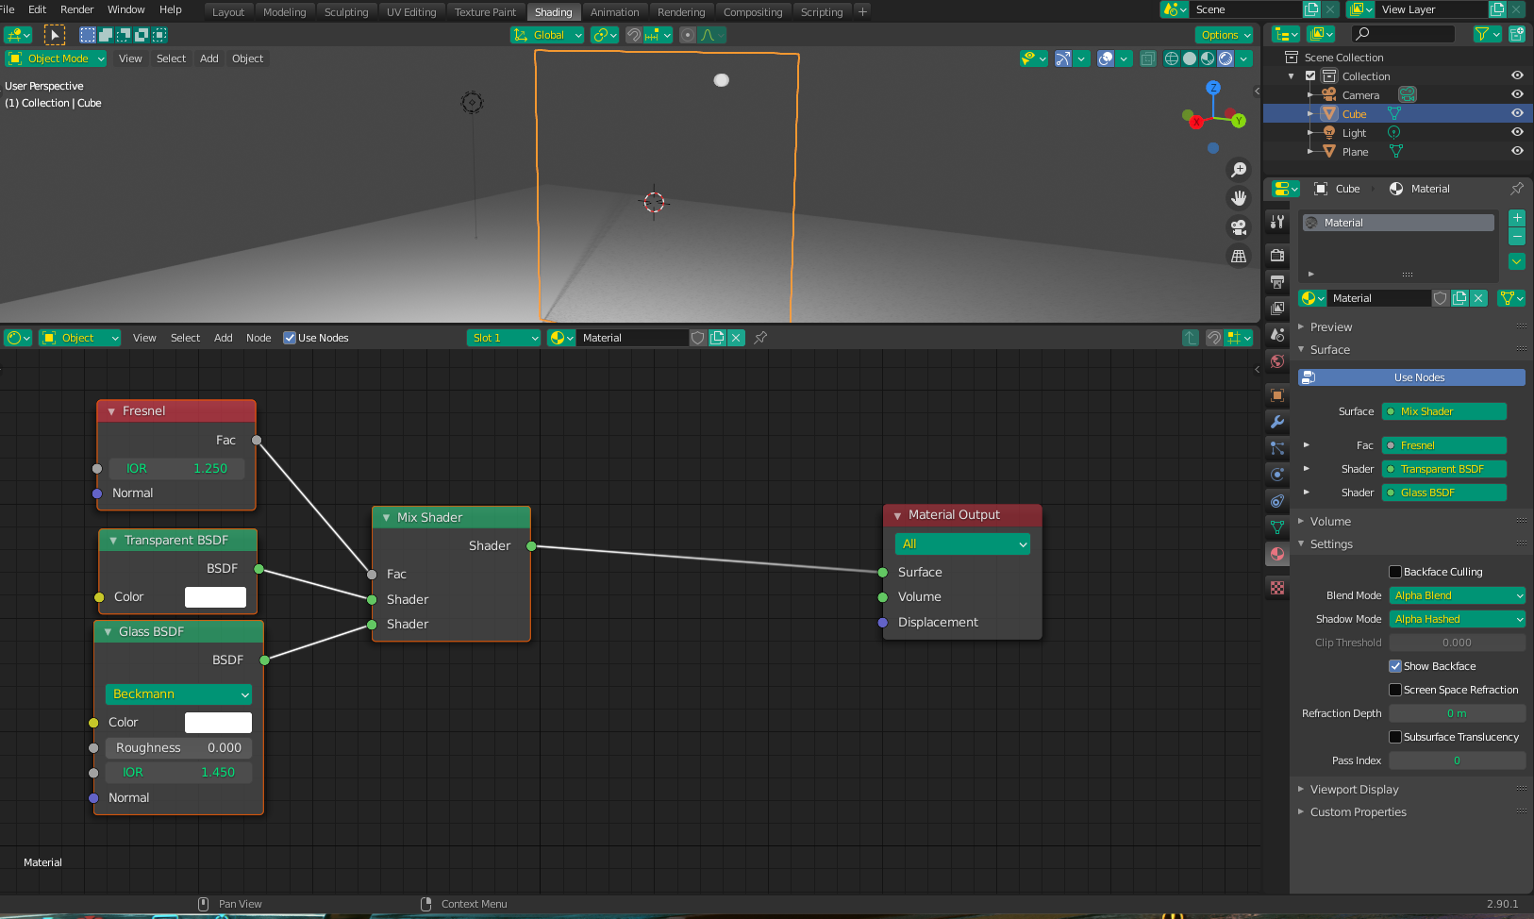The width and height of the screenshot is (1534, 919).
Task: Toggle X-ray display in viewport
Action: pos(1147,58)
